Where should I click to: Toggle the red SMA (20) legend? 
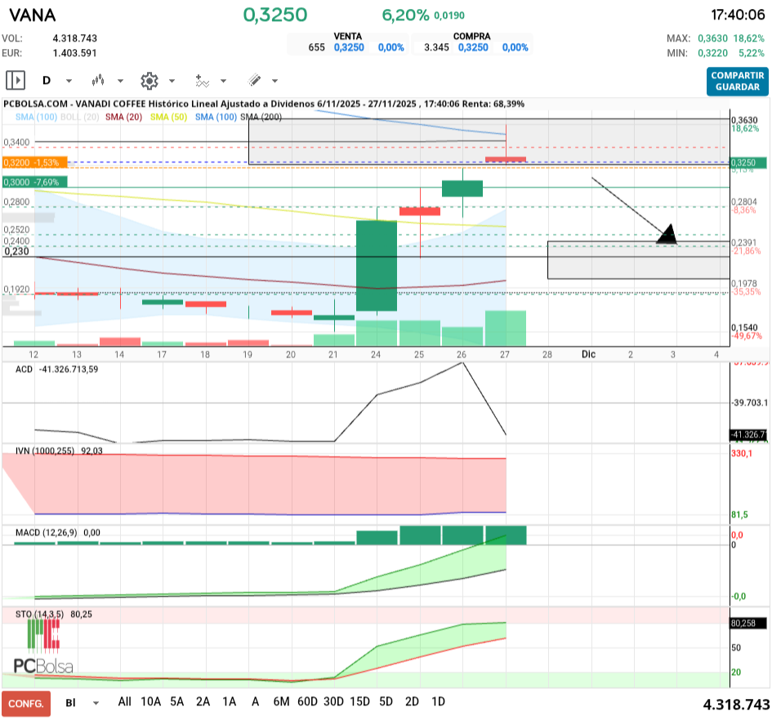pyautogui.click(x=124, y=118)
